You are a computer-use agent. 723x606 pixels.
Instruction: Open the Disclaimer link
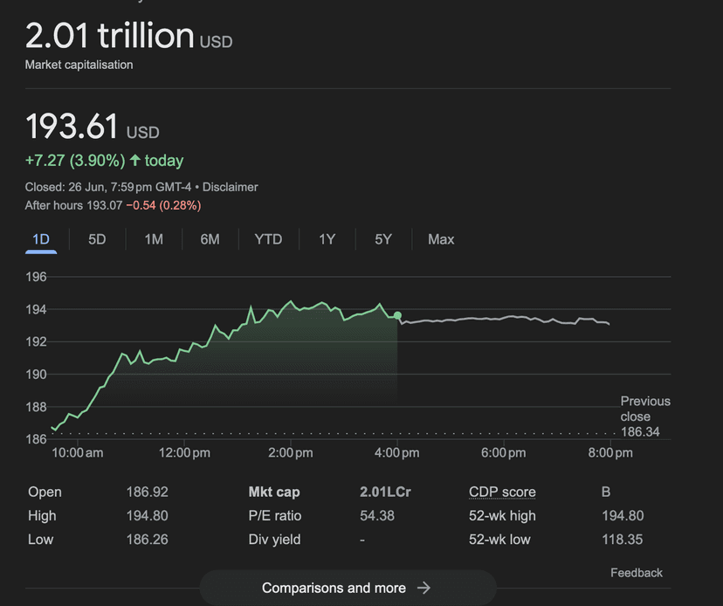(230, 187)
